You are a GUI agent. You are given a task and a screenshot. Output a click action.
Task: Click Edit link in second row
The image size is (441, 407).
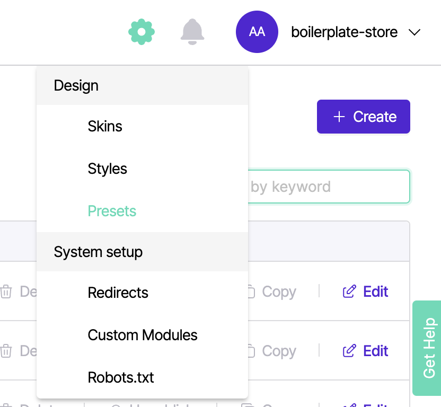pyautogui.click(x=365, y=351)
